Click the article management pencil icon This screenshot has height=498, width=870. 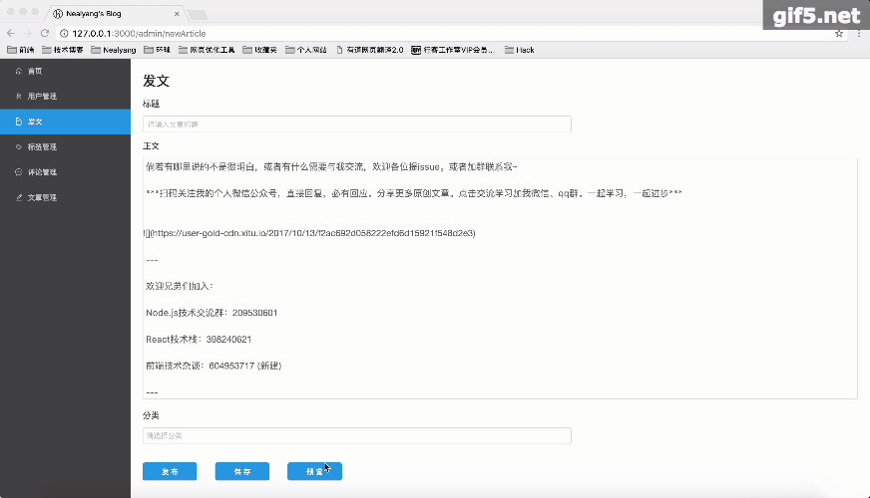18,197
